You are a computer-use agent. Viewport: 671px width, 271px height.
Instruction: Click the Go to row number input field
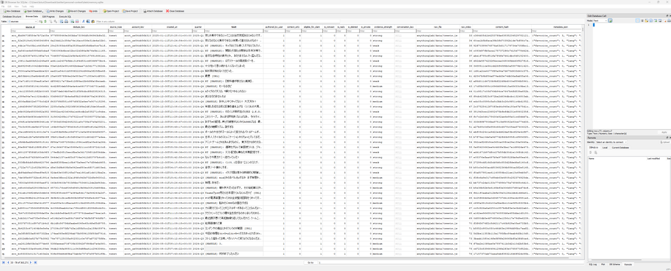pos(452,263)
